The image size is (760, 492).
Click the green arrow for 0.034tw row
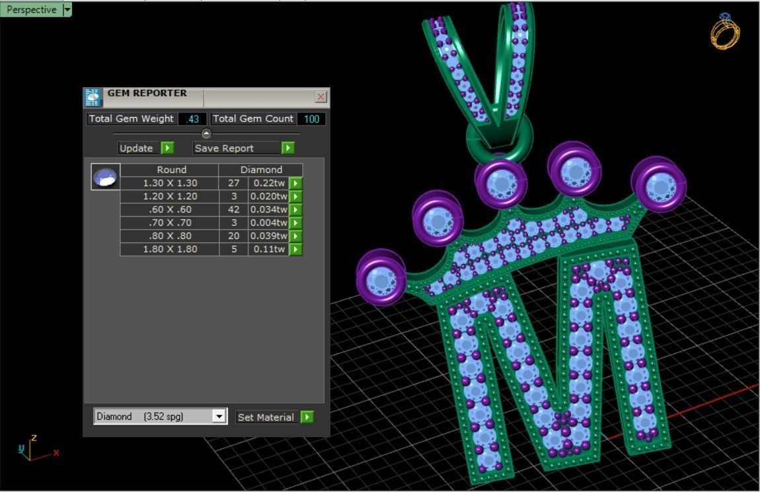[295, 210]
